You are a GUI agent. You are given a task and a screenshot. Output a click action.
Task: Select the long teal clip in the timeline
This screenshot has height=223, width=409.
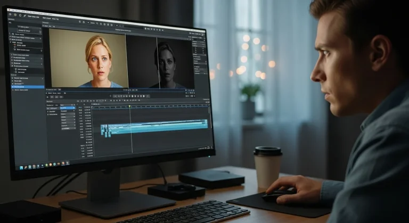click(158, 127)
